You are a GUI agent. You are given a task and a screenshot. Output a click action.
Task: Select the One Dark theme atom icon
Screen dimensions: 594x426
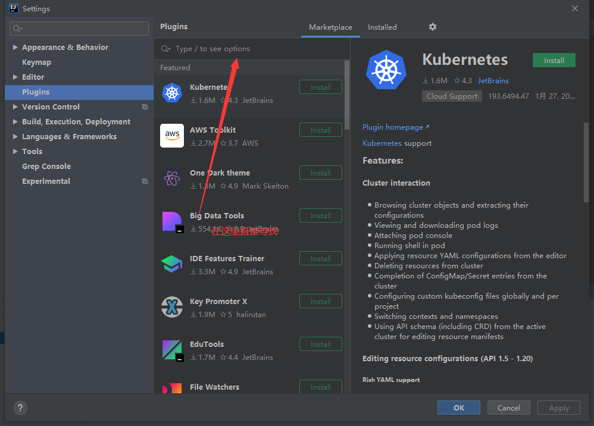pos(172,178)
